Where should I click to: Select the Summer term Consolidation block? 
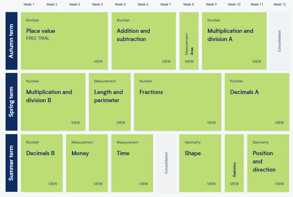tap(166, 163)
